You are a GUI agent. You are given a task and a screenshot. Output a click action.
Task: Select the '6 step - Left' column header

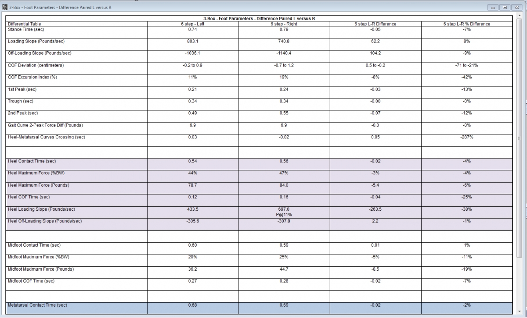click(193, 24)
